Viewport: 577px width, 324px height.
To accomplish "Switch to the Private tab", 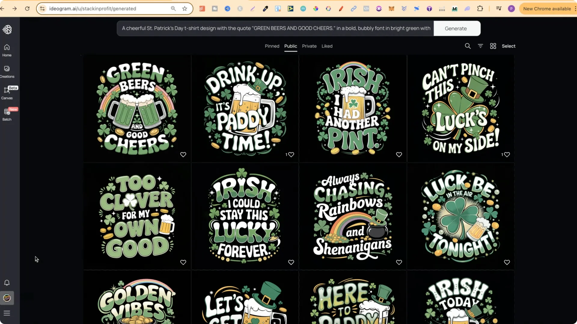I will coord(309,46).
